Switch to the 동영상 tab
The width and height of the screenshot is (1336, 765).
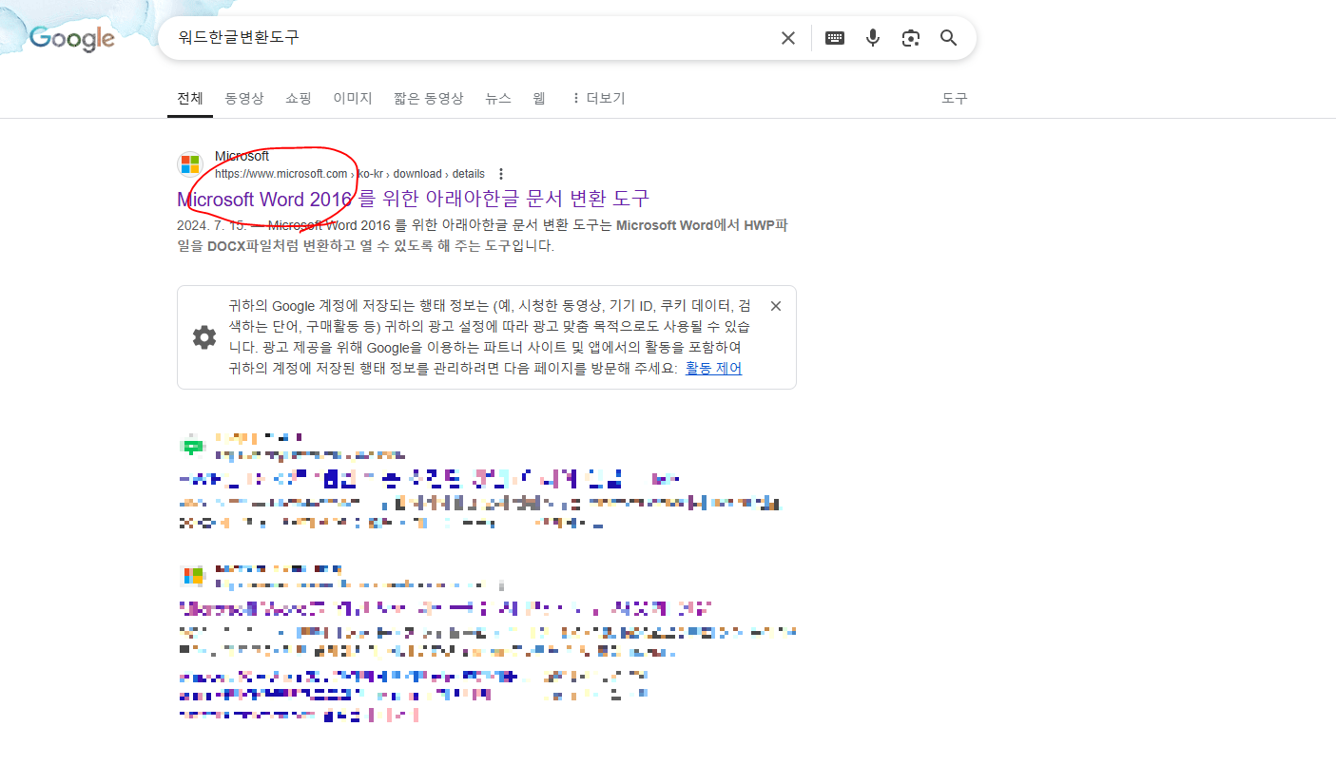(243, 98)
